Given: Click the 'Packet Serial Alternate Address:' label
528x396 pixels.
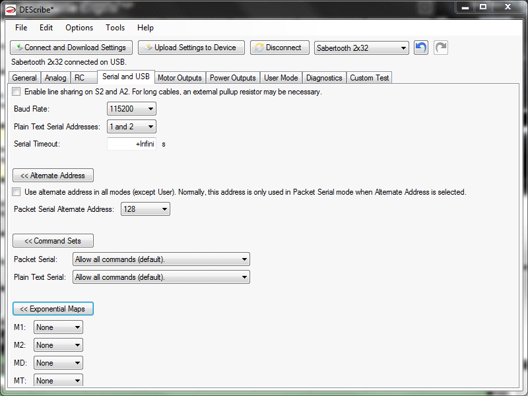Looking at the screenshot, I should tap(64, 209).
